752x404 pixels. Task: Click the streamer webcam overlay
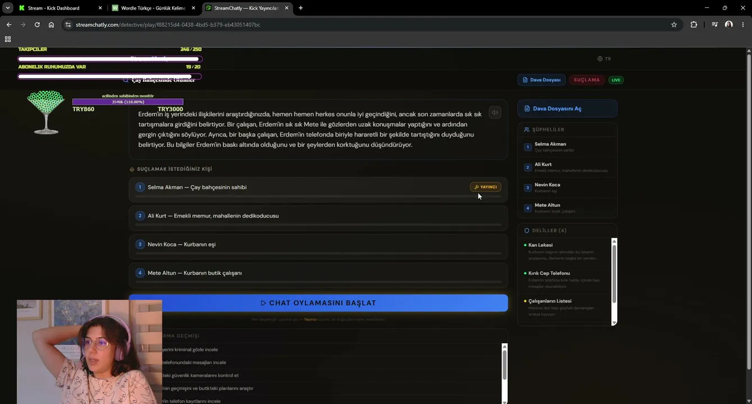89,352
